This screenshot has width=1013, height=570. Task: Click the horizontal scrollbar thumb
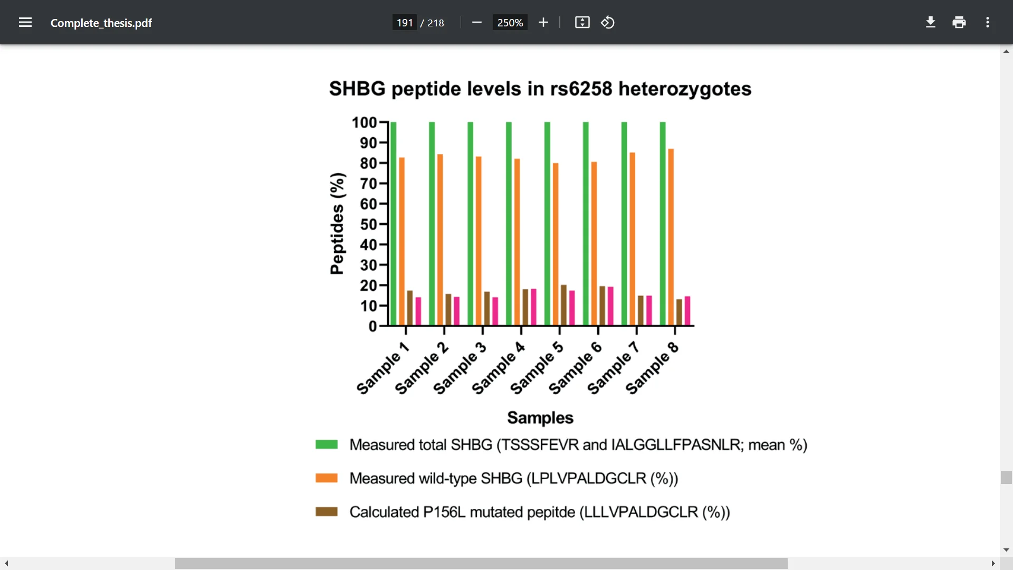click(x=481, y=564)
